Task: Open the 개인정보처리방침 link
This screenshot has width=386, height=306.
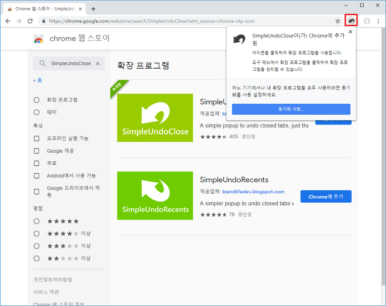Action: [52, 279]
